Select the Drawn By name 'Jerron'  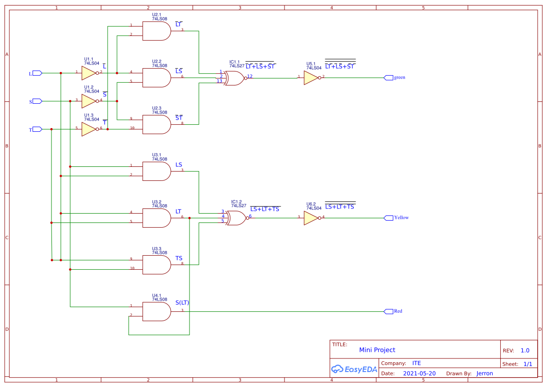pyautogui.click(x=485, y=373)
